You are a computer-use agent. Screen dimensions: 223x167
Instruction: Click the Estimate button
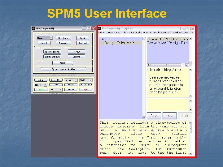77,57
